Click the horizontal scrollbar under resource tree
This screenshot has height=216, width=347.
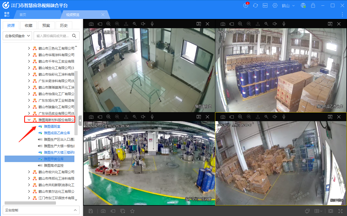click(x=30, y=203)
